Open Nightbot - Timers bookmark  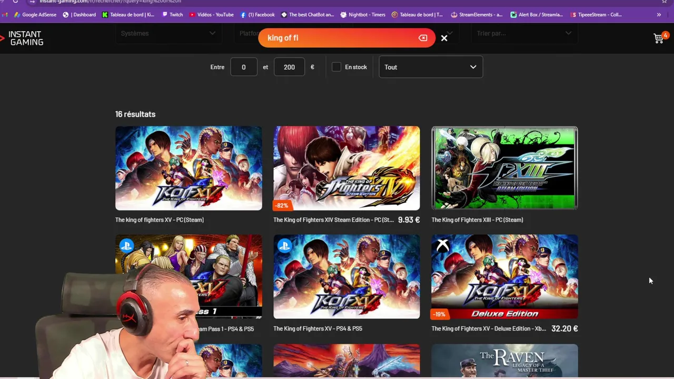coord(363,15)
